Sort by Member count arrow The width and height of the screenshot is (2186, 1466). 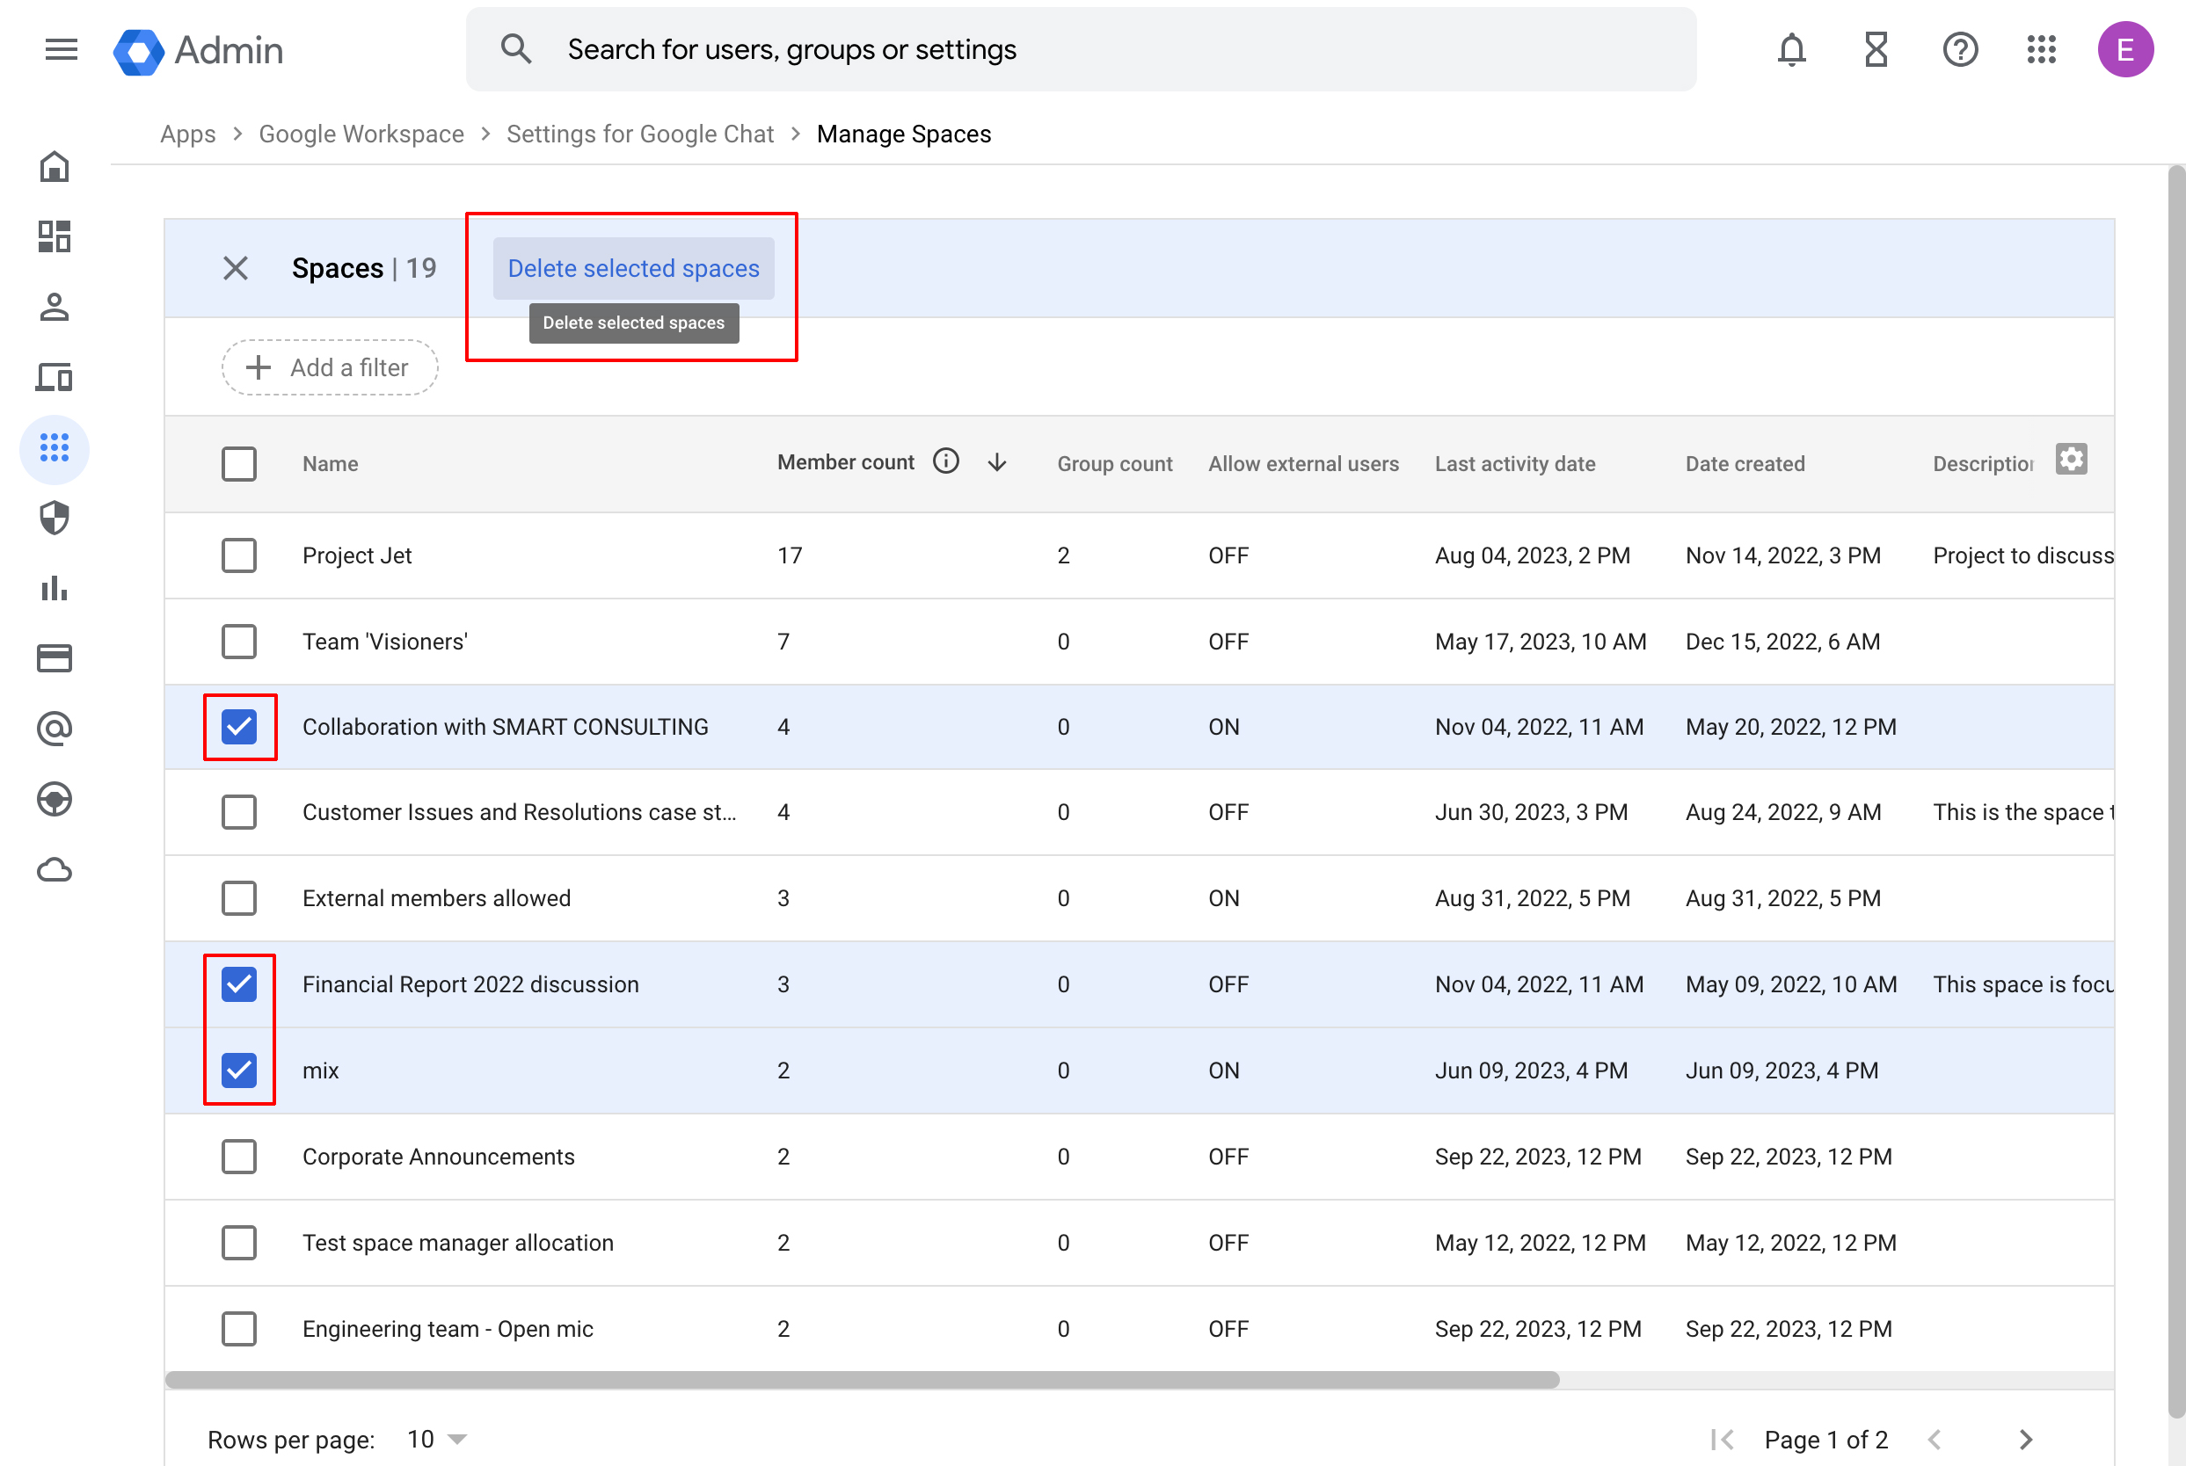click(997, 462)
